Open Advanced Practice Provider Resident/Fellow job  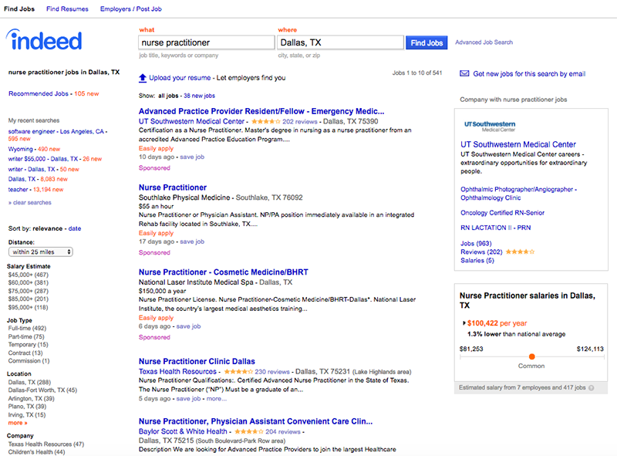pyautogui.click(x=261, y=111)
